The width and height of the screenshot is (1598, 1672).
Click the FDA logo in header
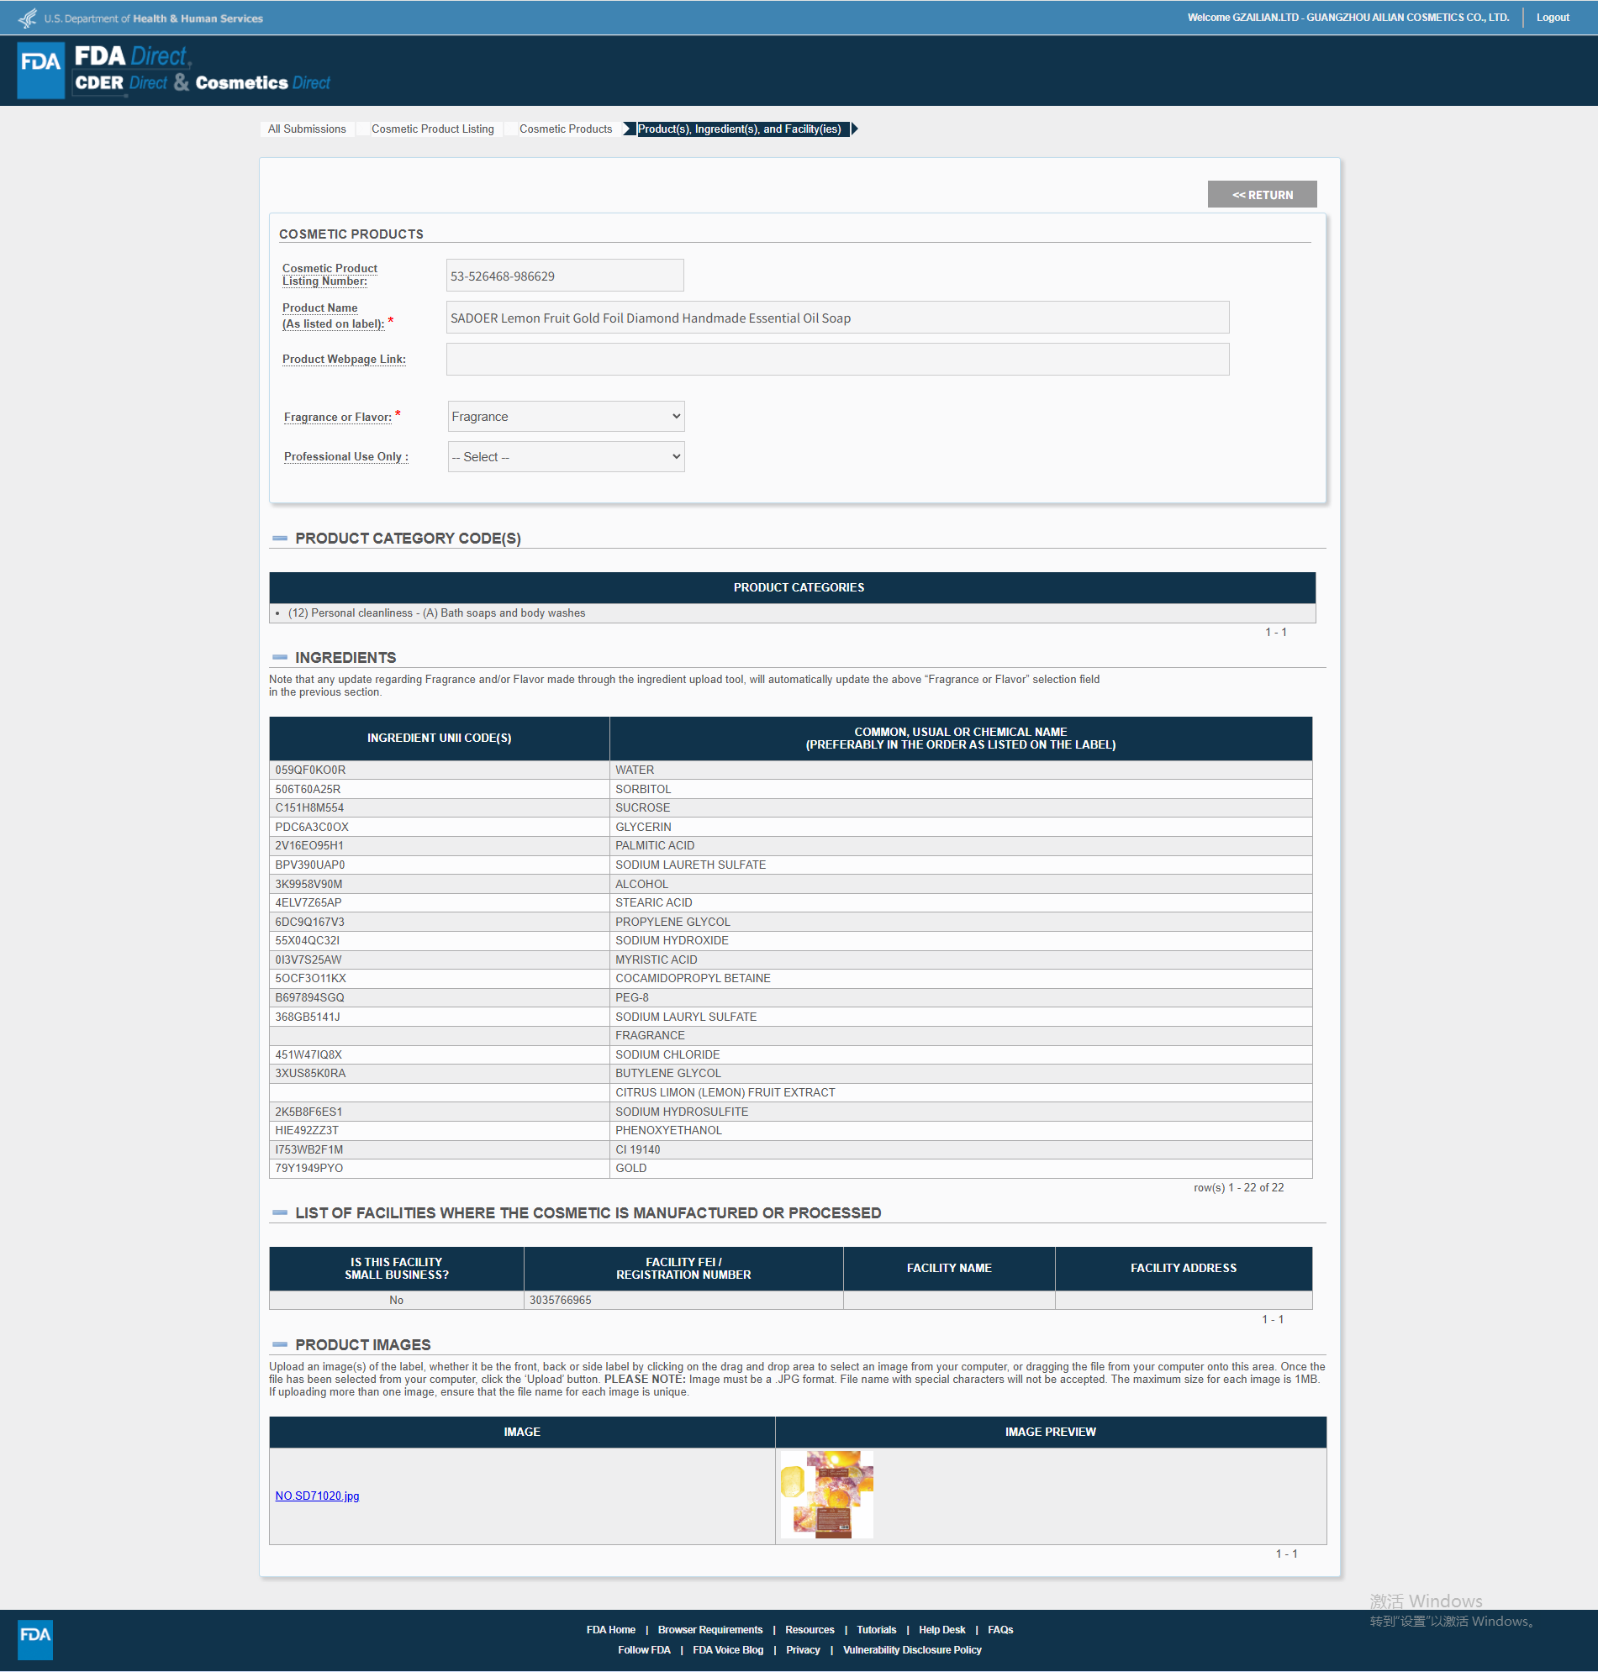41,70
